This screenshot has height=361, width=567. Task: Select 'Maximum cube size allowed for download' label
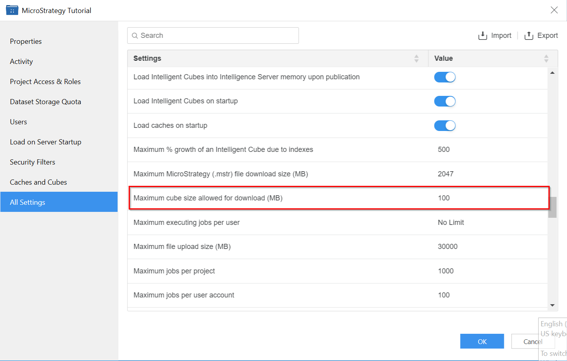208,198
